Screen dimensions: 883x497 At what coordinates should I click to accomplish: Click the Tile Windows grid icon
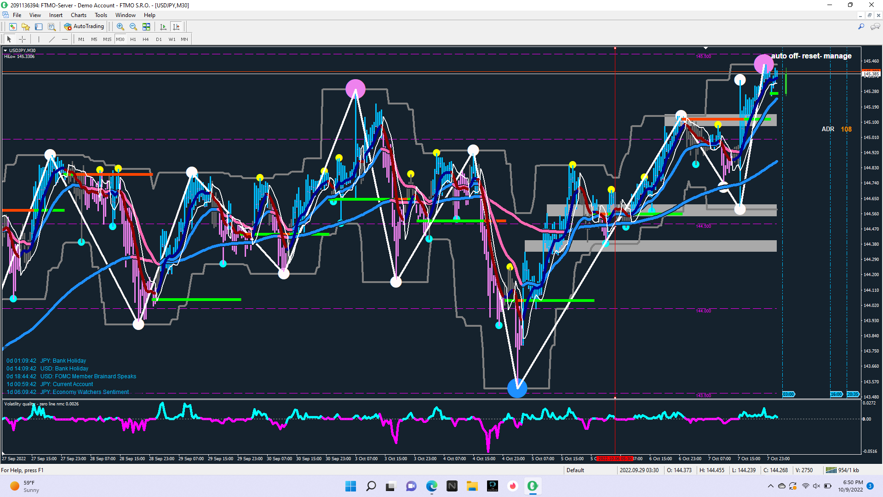click(146, 27)
